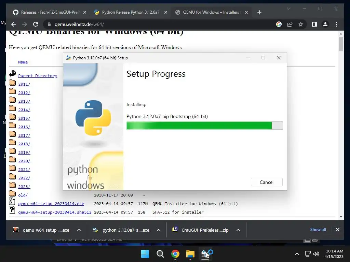Viewport: 350px width, 262px height.
Task: Open the 2021/ folder link
Action: (24, 170)
